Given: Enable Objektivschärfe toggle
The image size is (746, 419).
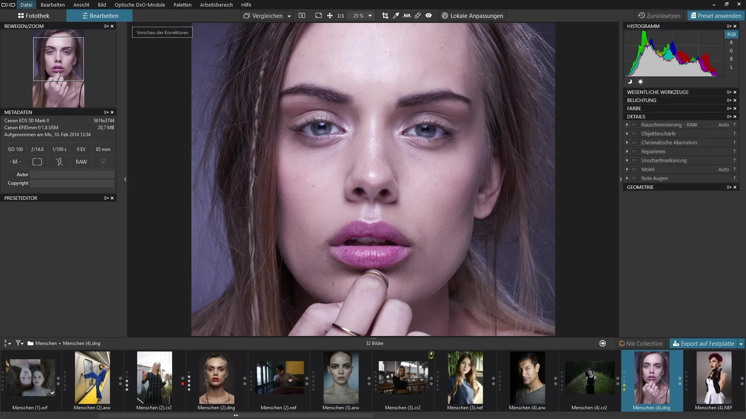Looking at the screenshot, I should (636, 134).
